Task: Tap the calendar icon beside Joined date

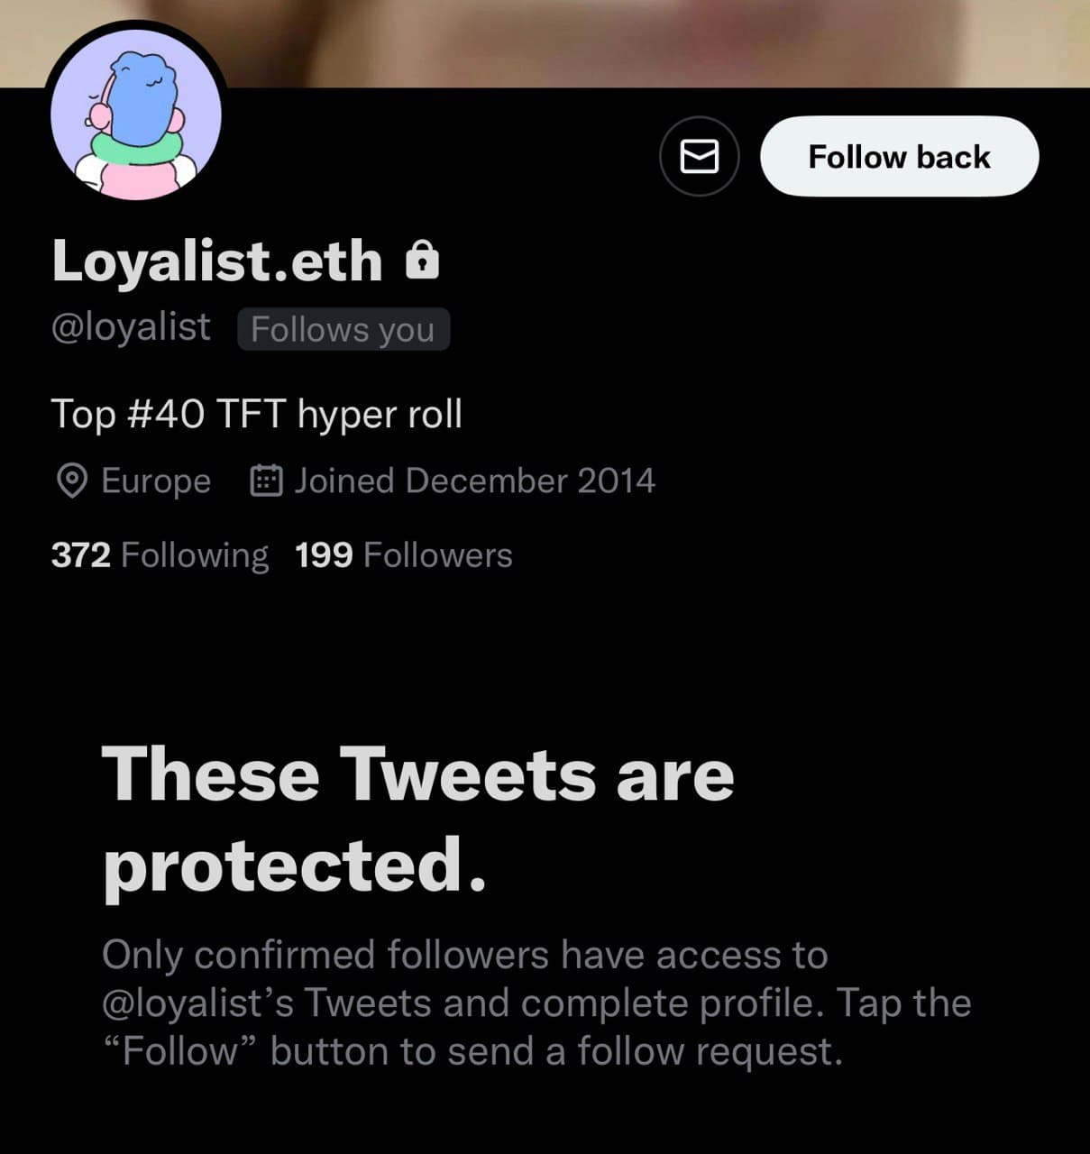Action: (267, 481)
